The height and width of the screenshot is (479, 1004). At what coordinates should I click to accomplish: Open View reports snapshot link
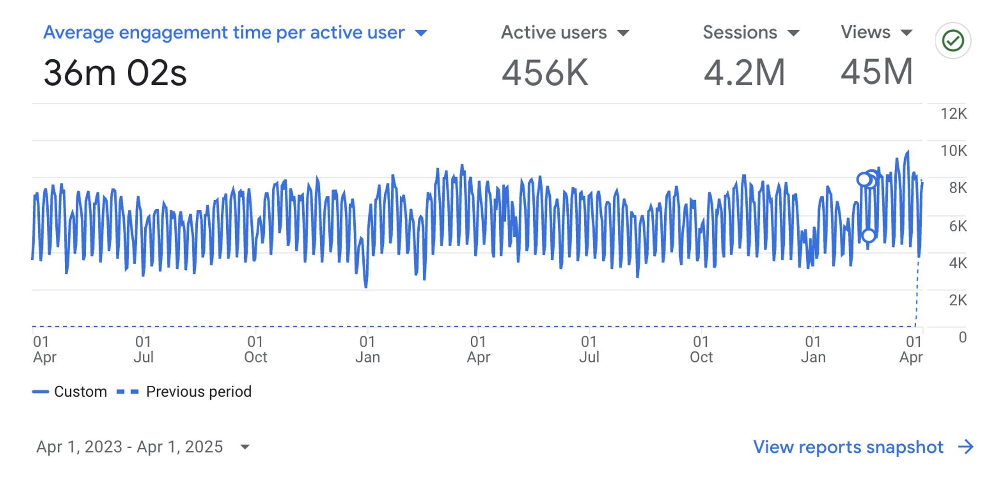click(848, 447)
